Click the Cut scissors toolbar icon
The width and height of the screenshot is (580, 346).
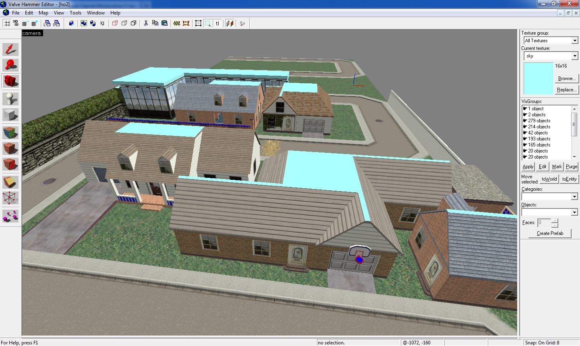click(x=146, y=23)
